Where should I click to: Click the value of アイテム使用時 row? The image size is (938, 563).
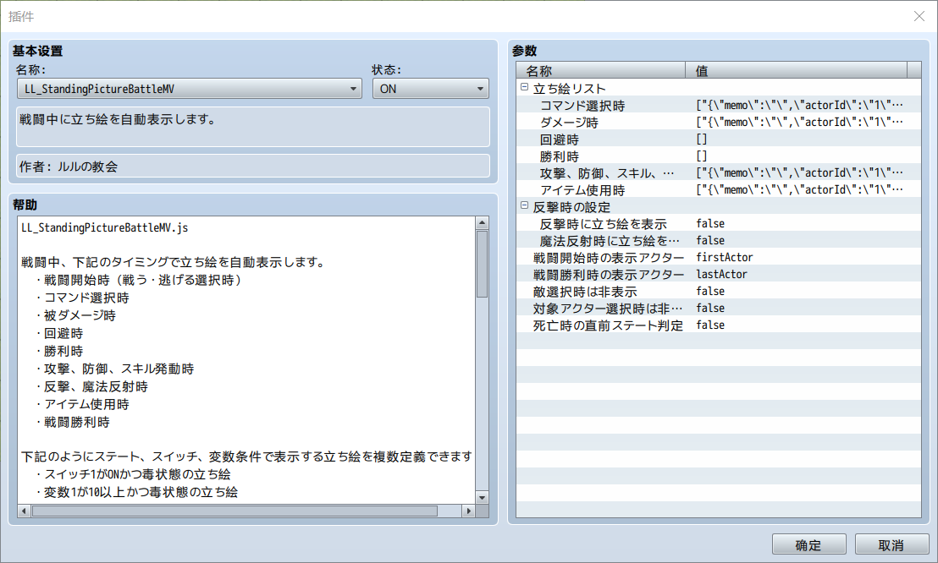tap(800, 190)
